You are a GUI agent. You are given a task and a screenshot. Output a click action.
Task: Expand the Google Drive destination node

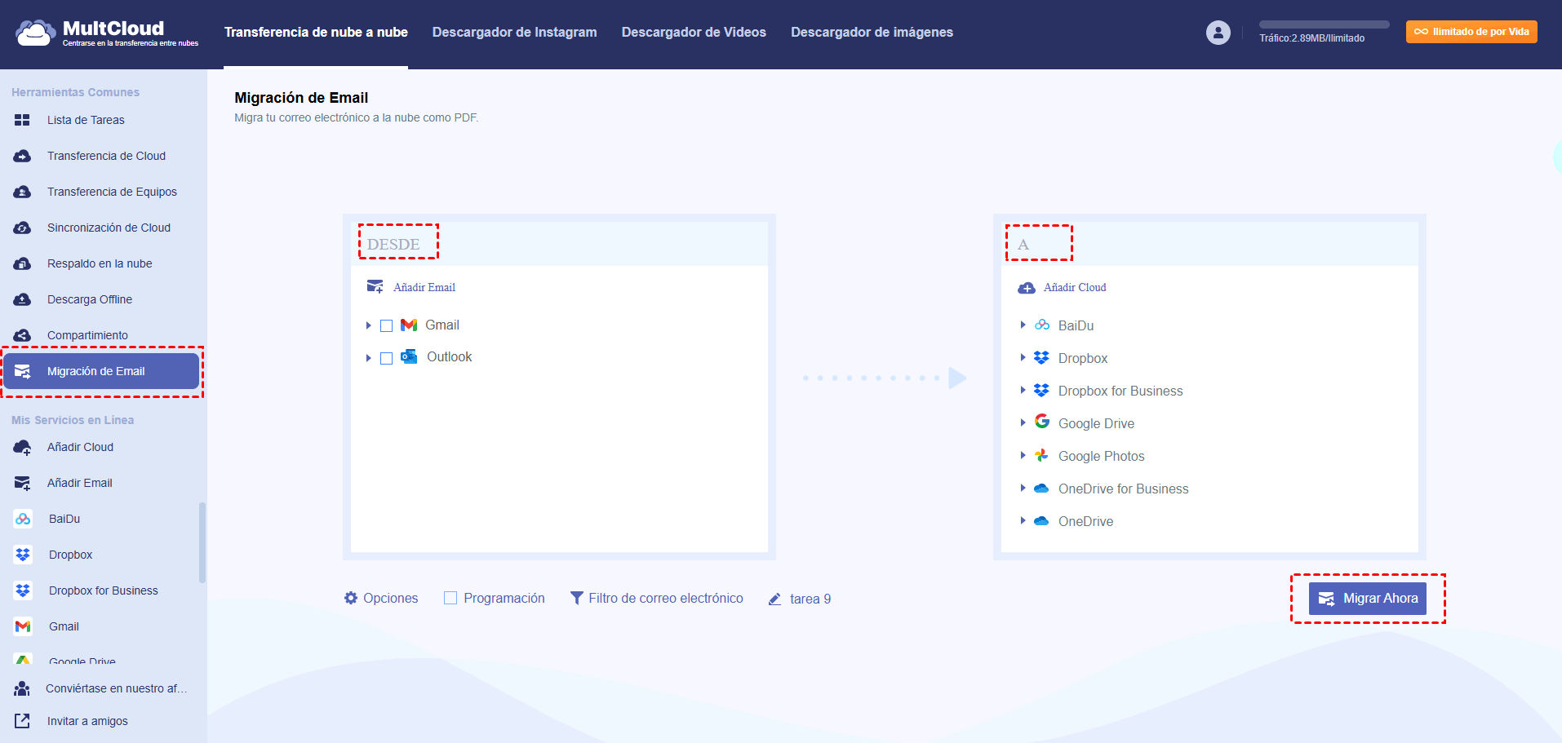point(1023,422)
